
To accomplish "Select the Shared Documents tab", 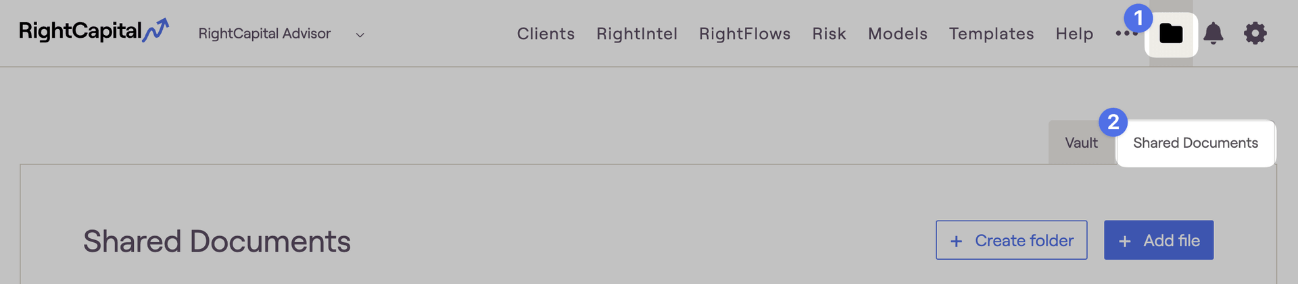I will tap(1195, 143).
